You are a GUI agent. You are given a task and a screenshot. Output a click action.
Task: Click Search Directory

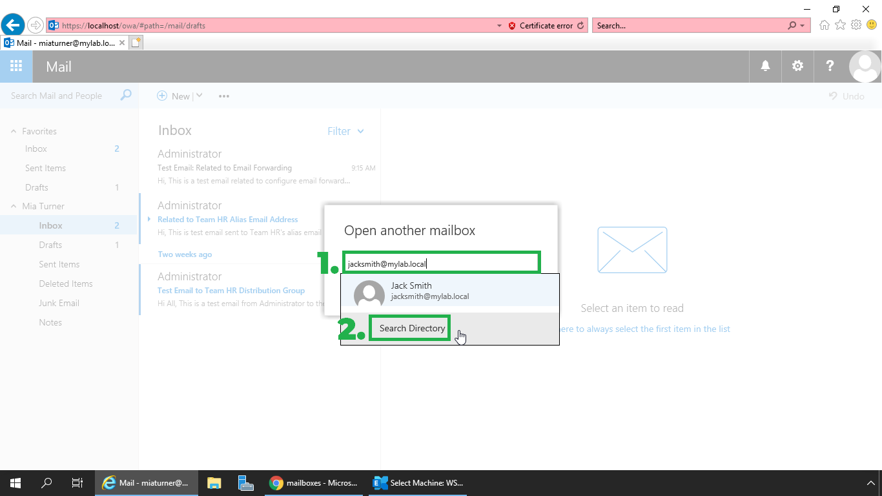tap(412, 328)
